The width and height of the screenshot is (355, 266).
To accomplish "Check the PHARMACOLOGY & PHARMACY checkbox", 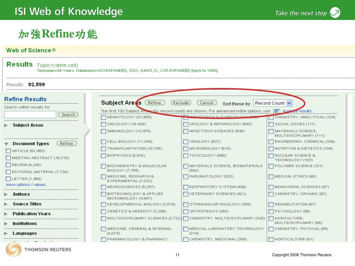I will [103, 239].
